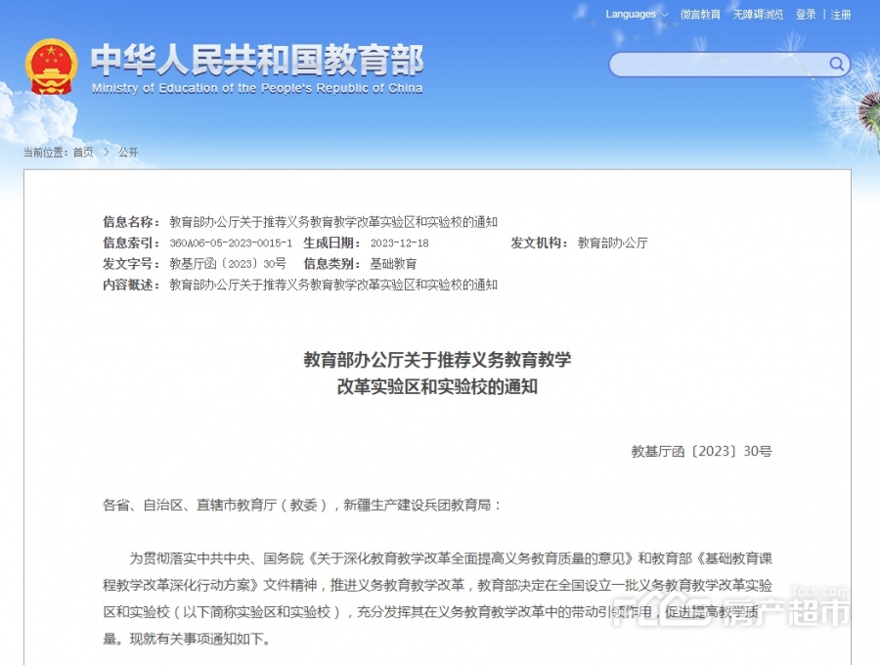Click the label 生成日期
Viewport: 880px width, 665px height.
[x=332, y=243]
